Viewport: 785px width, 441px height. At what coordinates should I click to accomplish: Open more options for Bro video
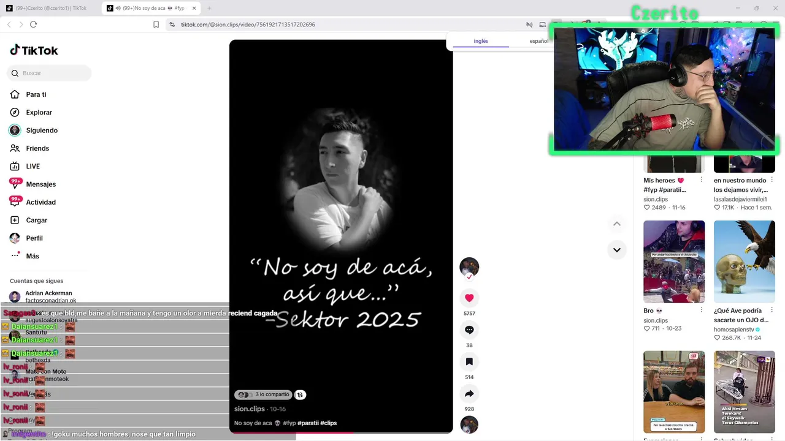pos(702,311)
